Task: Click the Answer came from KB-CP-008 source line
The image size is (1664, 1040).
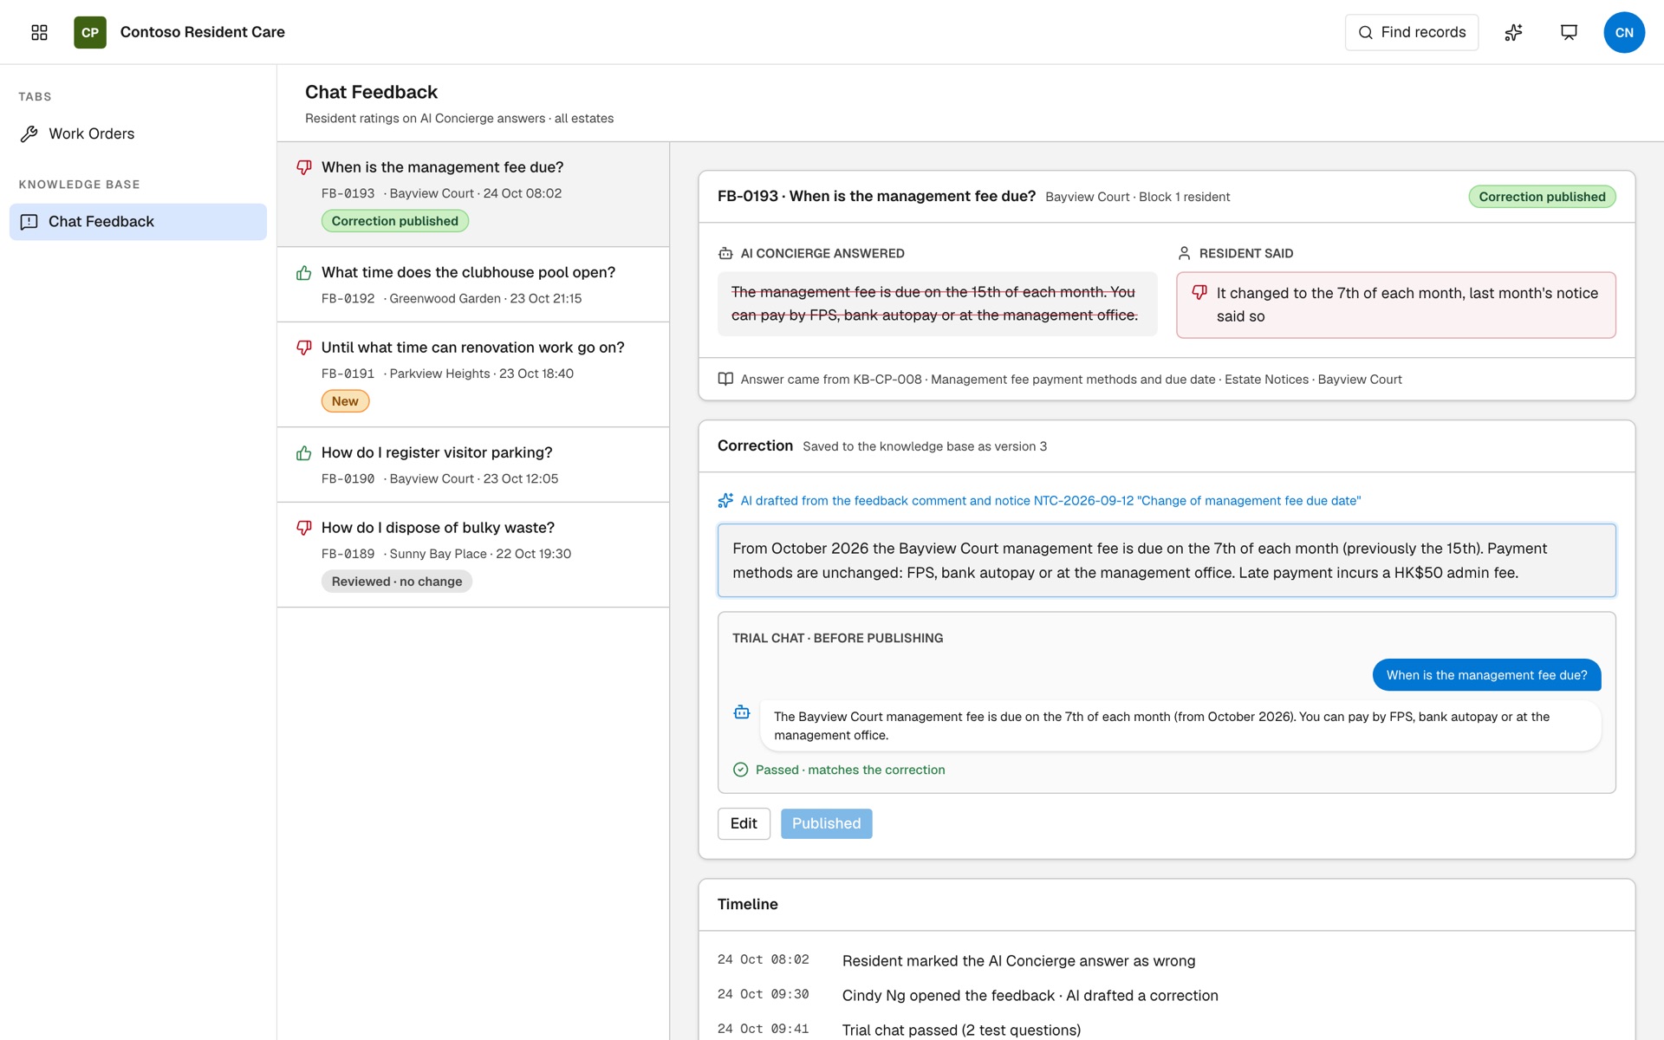Action: [1071, 380]
